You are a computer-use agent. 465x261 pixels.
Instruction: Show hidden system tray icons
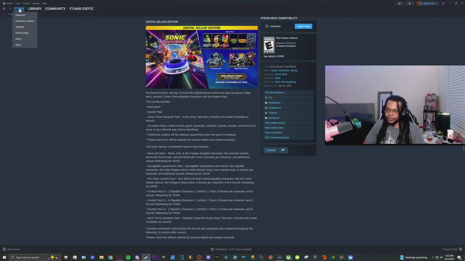point(433,257)
